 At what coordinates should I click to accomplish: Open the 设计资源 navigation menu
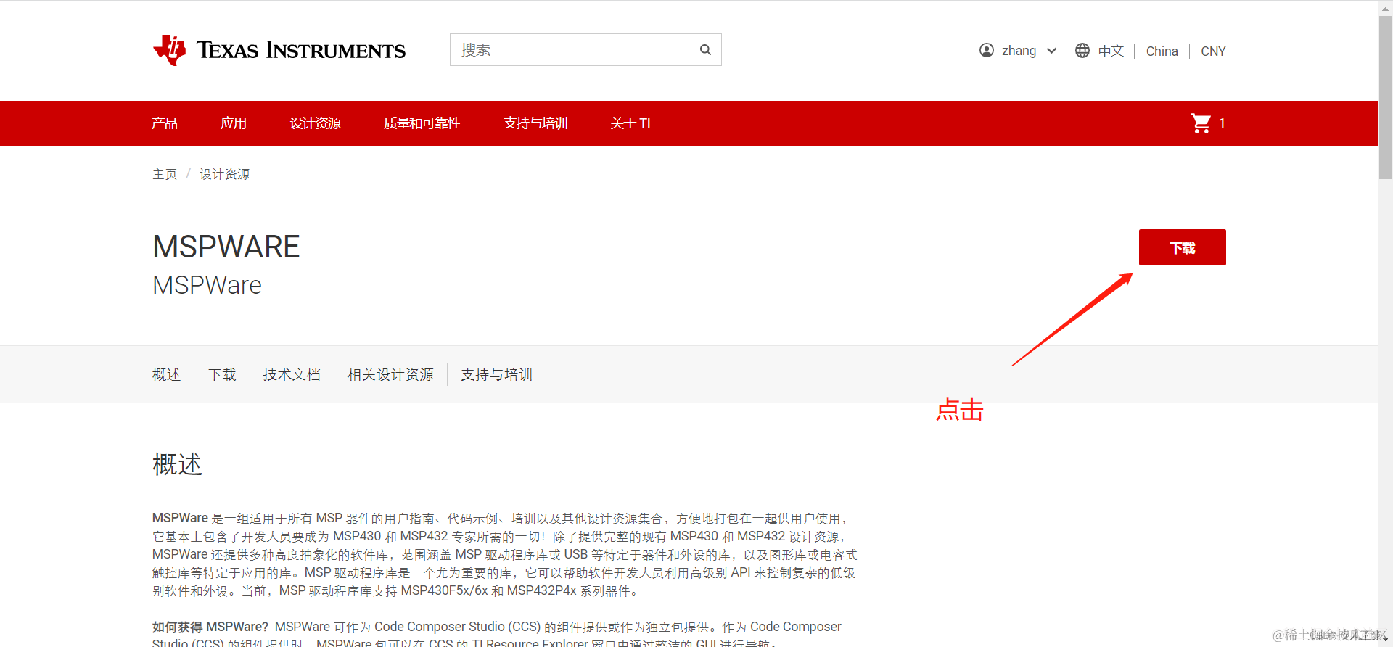click(x=316, y=123)
